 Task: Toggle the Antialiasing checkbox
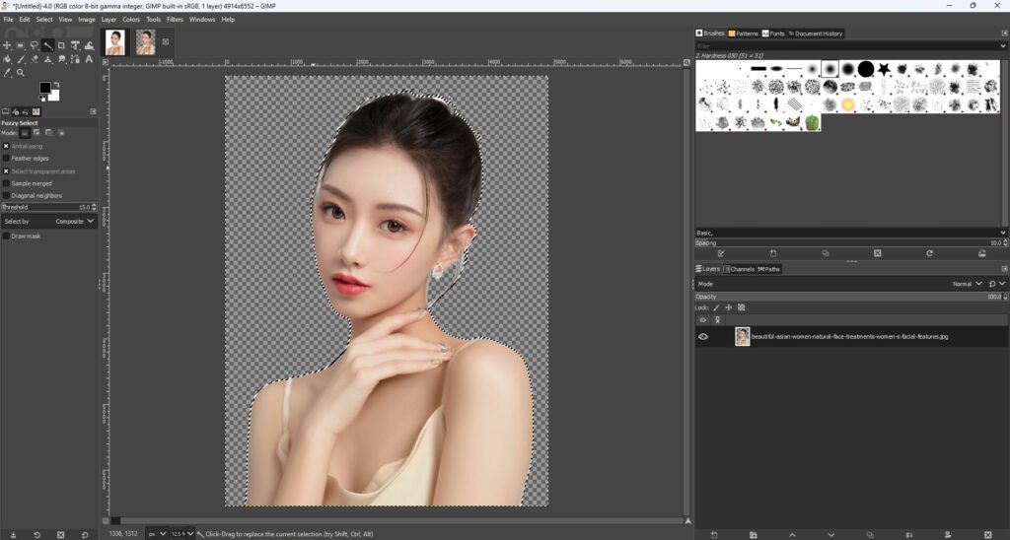tap(7, 146)
